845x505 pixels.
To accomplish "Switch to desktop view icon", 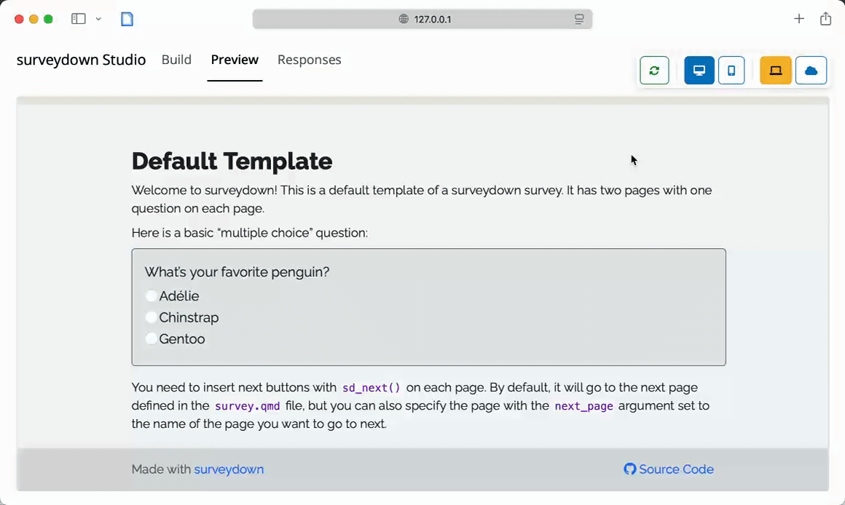I will tap(699, 71).
